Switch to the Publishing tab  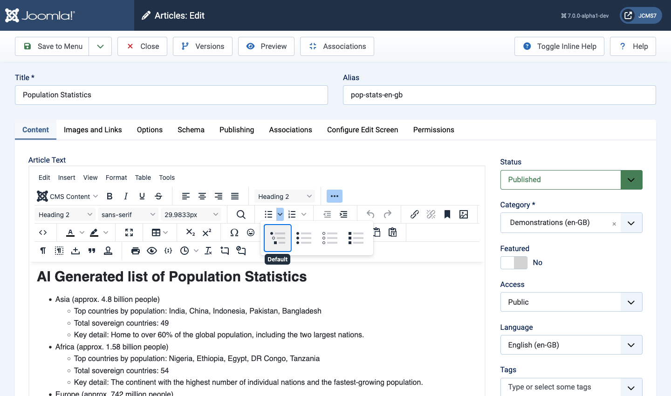[x=237, y=130]
